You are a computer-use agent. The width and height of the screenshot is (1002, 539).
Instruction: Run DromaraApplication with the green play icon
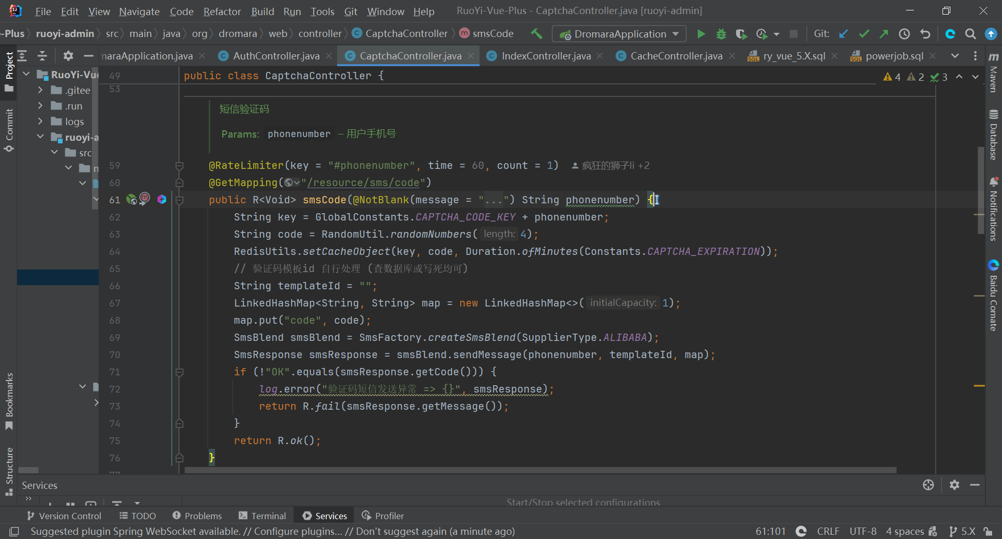coord(701,34)
